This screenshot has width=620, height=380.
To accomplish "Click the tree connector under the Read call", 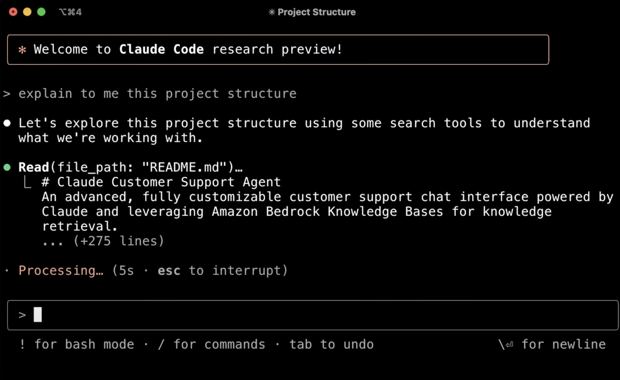I will (27, 182).
